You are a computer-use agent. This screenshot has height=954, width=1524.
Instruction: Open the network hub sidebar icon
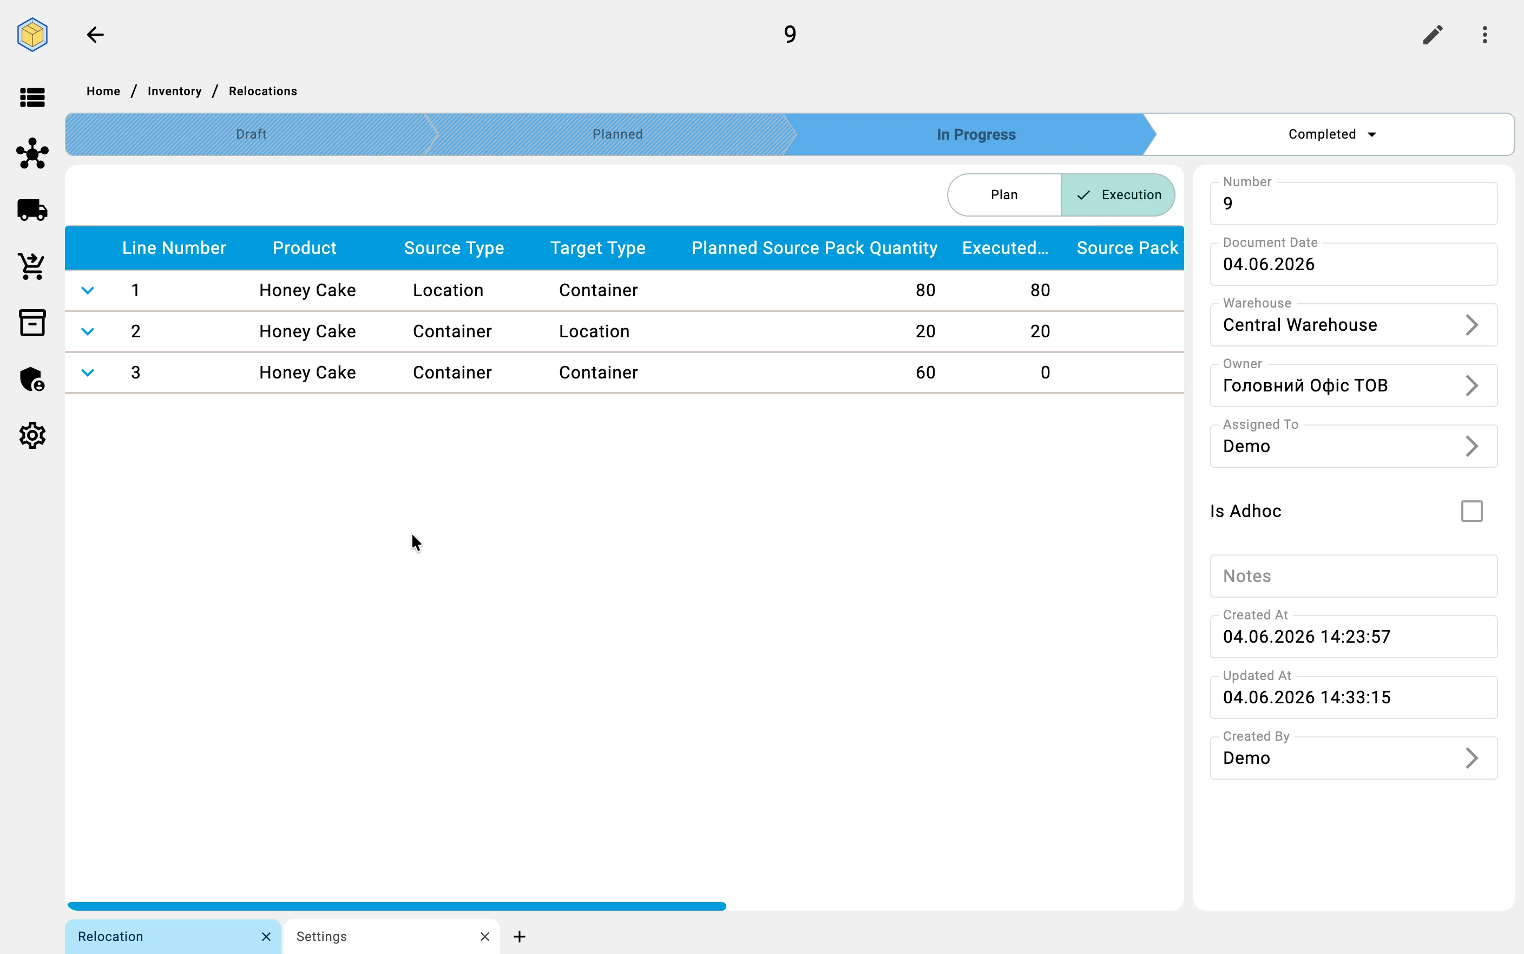click(32, 153)
